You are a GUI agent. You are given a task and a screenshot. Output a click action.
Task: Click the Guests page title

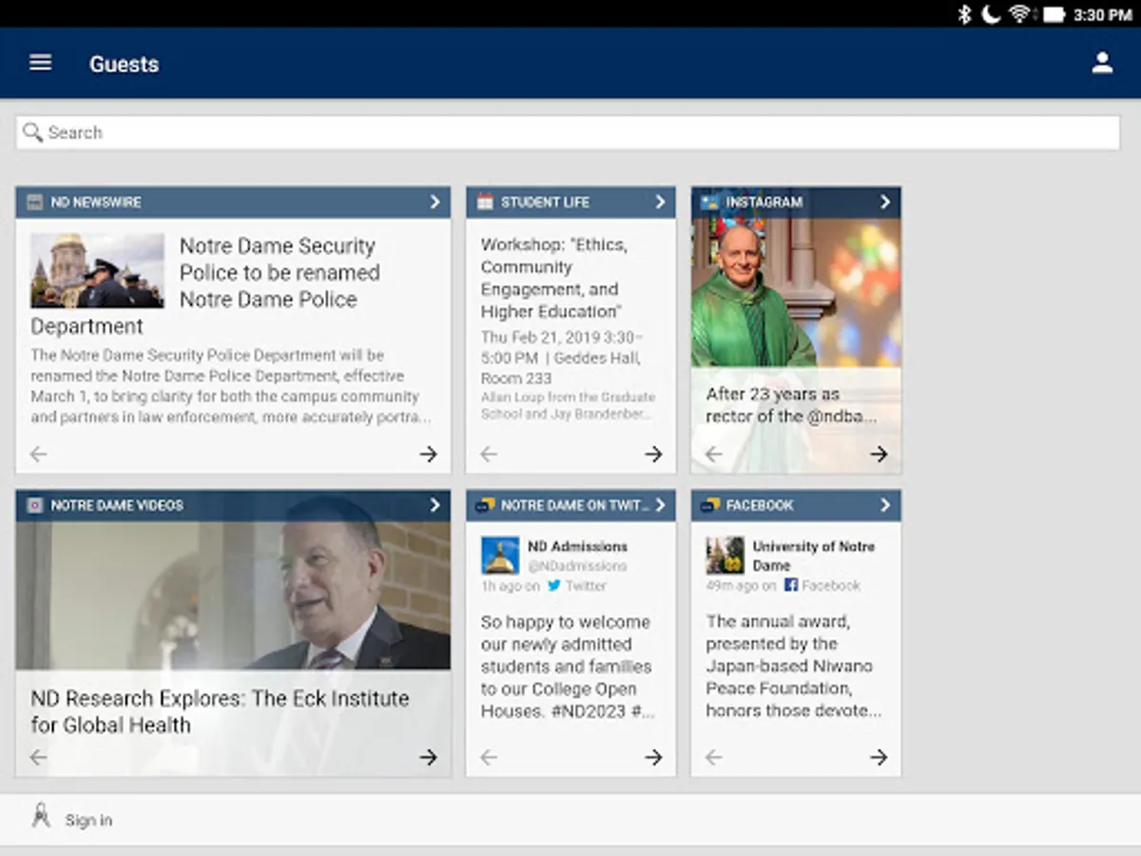(124, 64)
